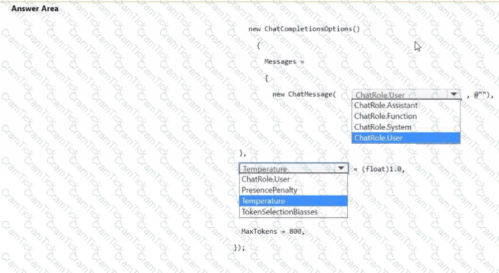Image resolution: width=499 pixels, height=273 pixels.
Task: Click the arrow of the Temperature combo box
Action: (341, 169)
